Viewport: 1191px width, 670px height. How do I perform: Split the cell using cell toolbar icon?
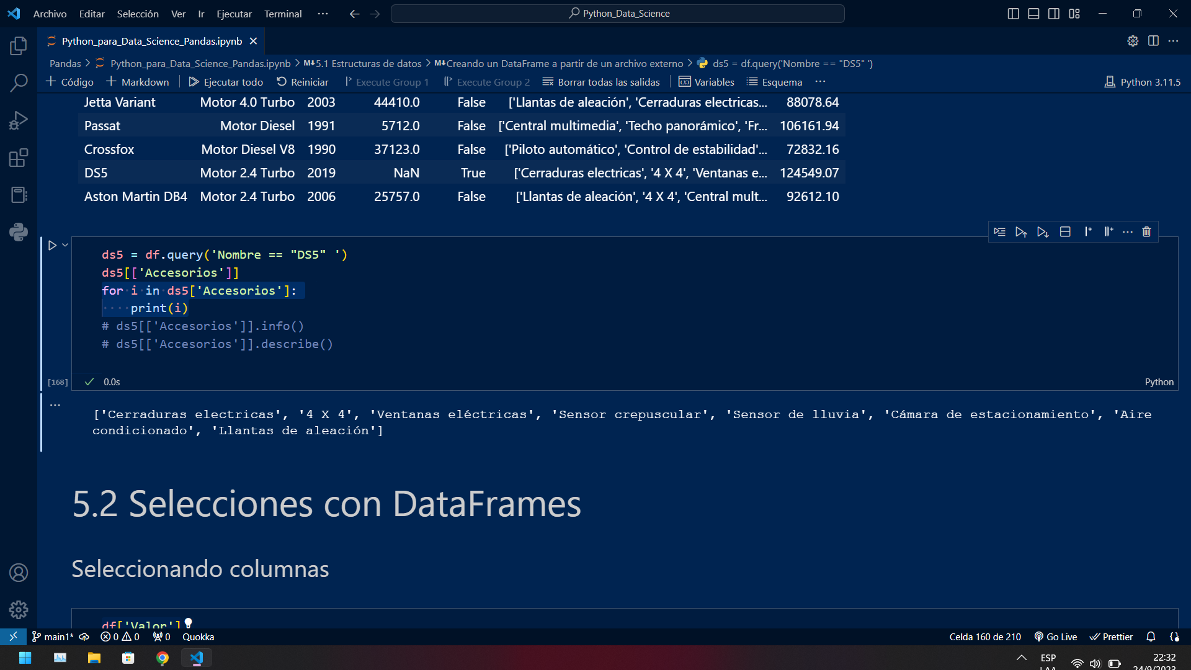(1065, 232)
